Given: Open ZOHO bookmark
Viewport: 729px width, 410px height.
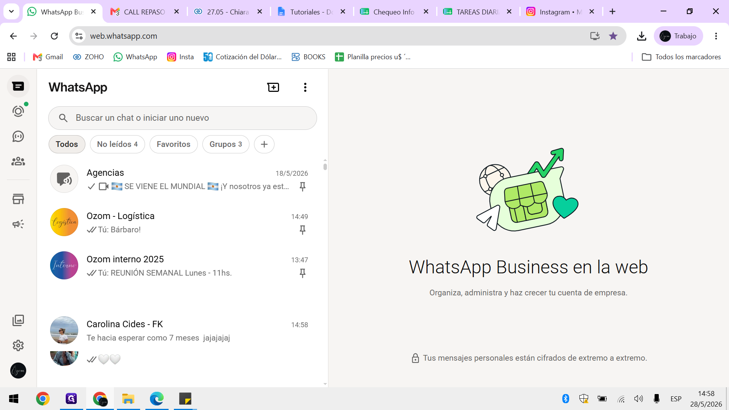Looking at the screenshot, I should pyautogui.click(x=88, y=57).
